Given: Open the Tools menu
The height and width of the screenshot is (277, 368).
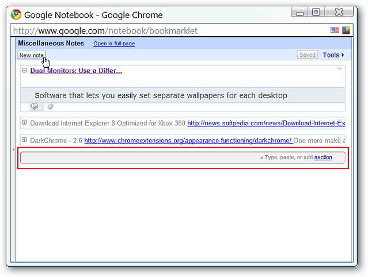Looking at the screenshot, I should (333, 55).
